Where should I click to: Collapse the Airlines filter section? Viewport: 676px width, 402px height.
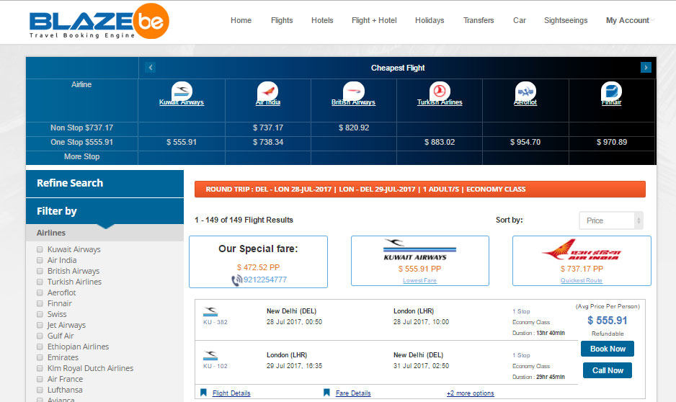coord(104,233)
